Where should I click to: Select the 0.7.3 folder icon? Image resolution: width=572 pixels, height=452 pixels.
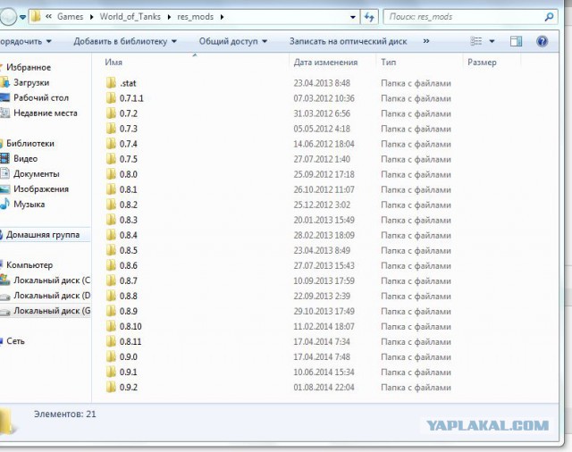[x=111, y=129]
